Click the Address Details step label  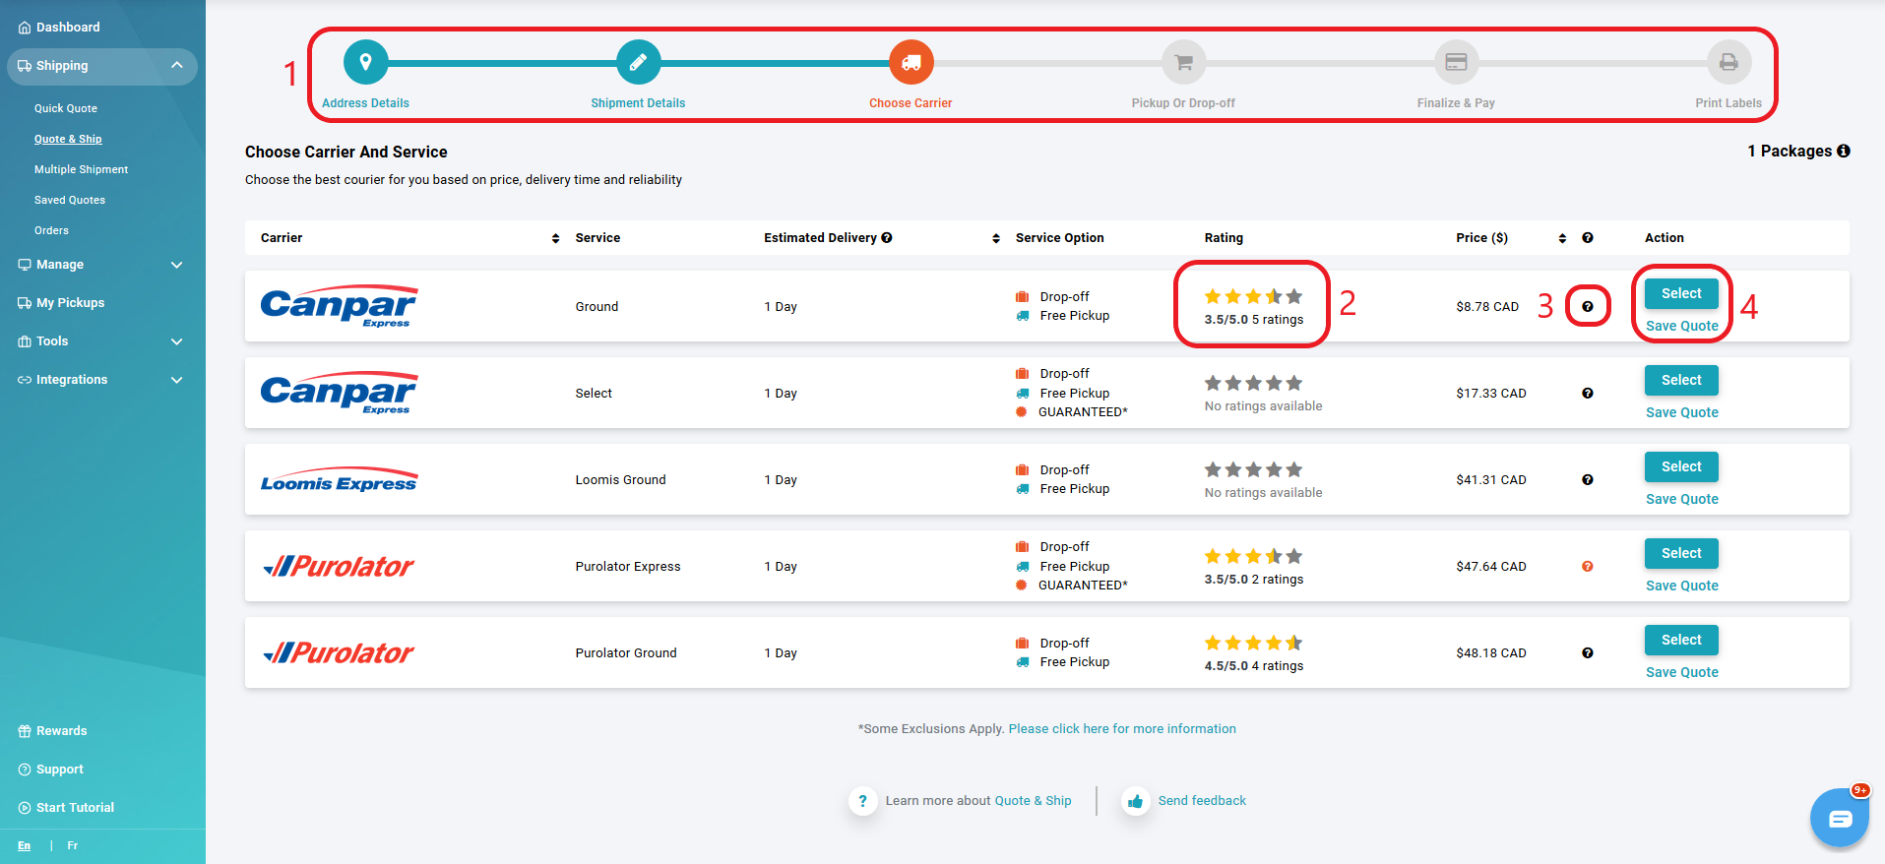[x=365, y=103]
